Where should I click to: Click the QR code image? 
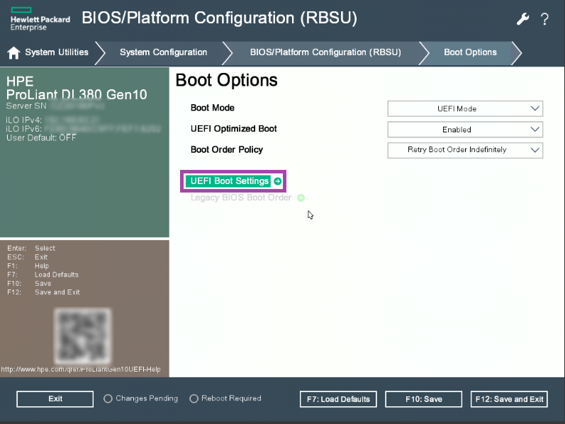tap(82, 336)
